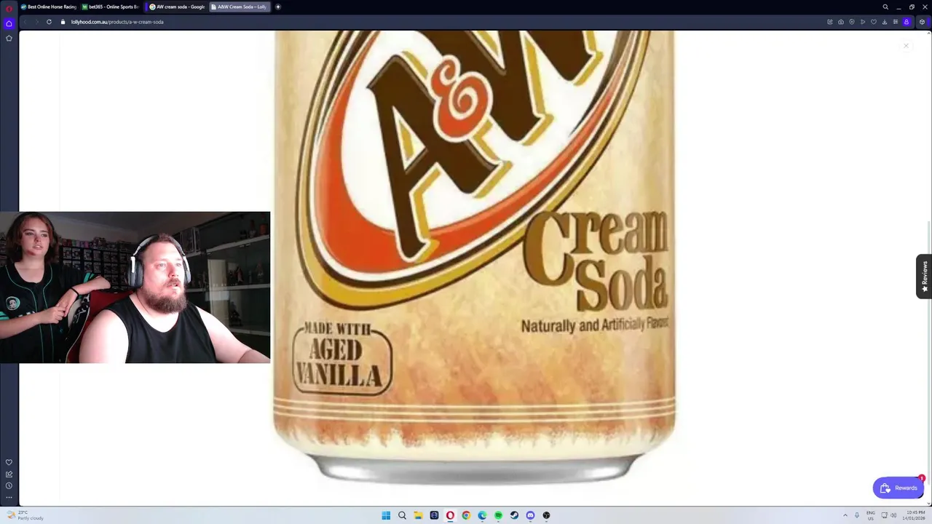Add page to bookmarks heart icon
The width and height of the screenshot is (932, 524).
874,22
